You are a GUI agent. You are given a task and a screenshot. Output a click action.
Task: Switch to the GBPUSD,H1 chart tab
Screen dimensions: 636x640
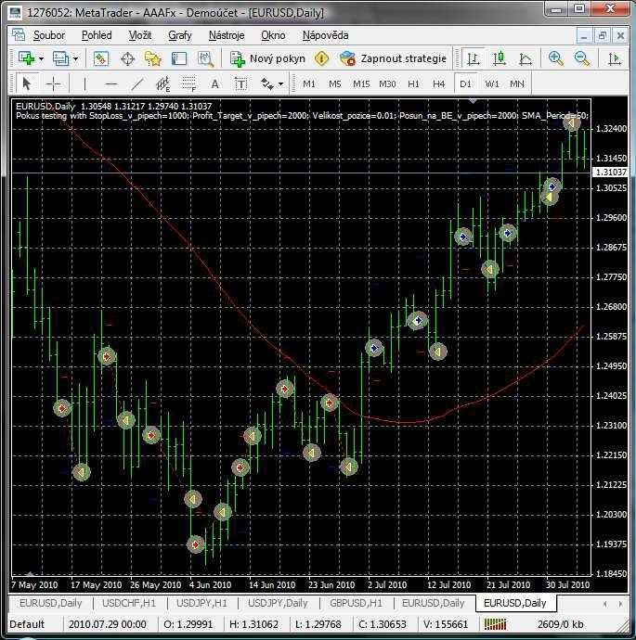pos(356,603)
